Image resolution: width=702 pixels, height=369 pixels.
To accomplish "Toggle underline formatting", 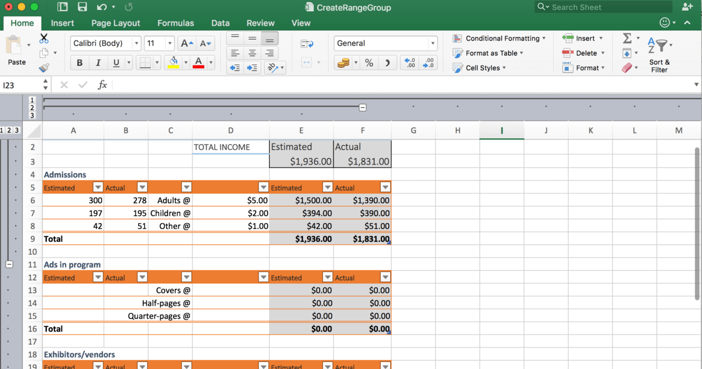I will tap(115, 62).
